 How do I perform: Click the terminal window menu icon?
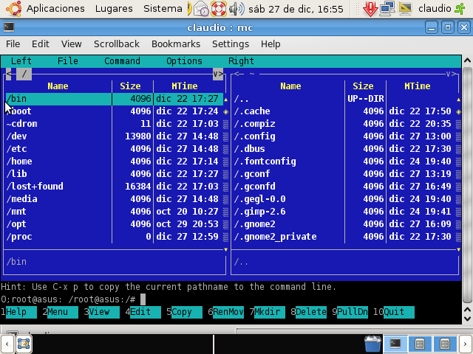9,27
